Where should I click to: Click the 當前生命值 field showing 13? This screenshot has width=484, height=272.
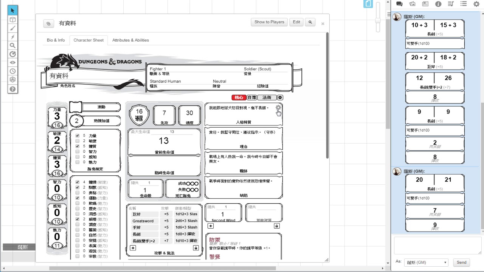[x=164, y=141]
